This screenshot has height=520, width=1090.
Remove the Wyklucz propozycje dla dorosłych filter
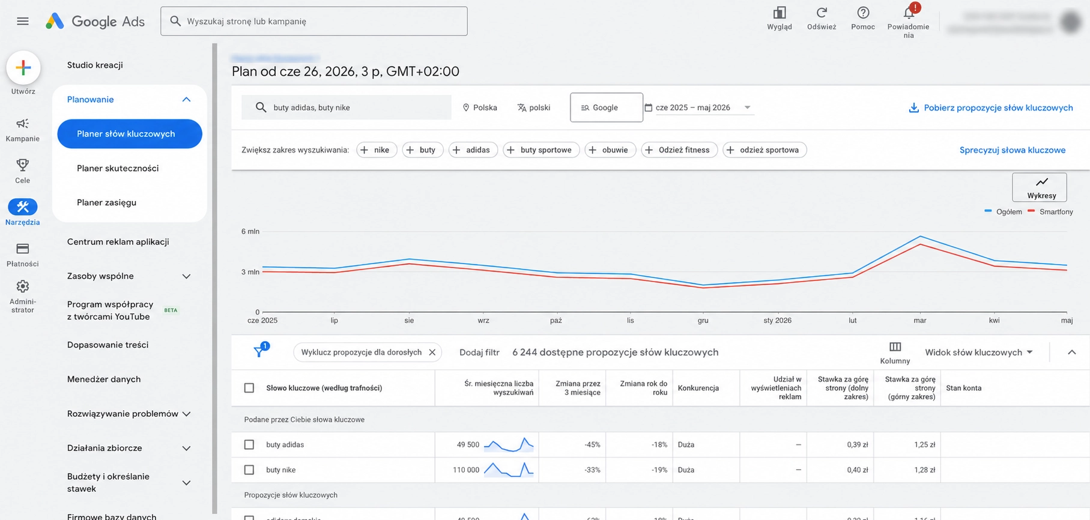click(432, 352)
